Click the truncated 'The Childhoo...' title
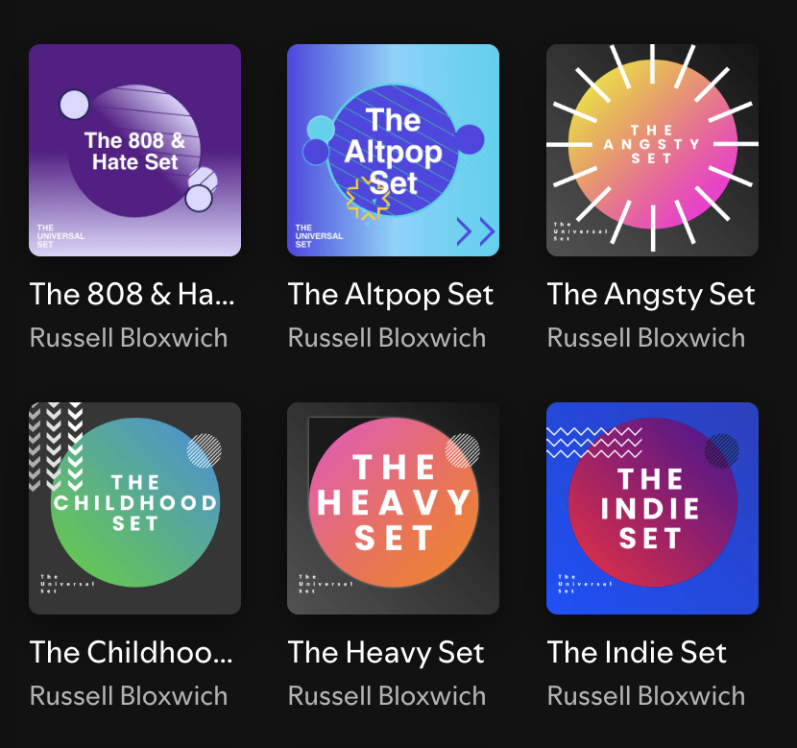This screenshot has height=748, width=797. pos(132,652)
